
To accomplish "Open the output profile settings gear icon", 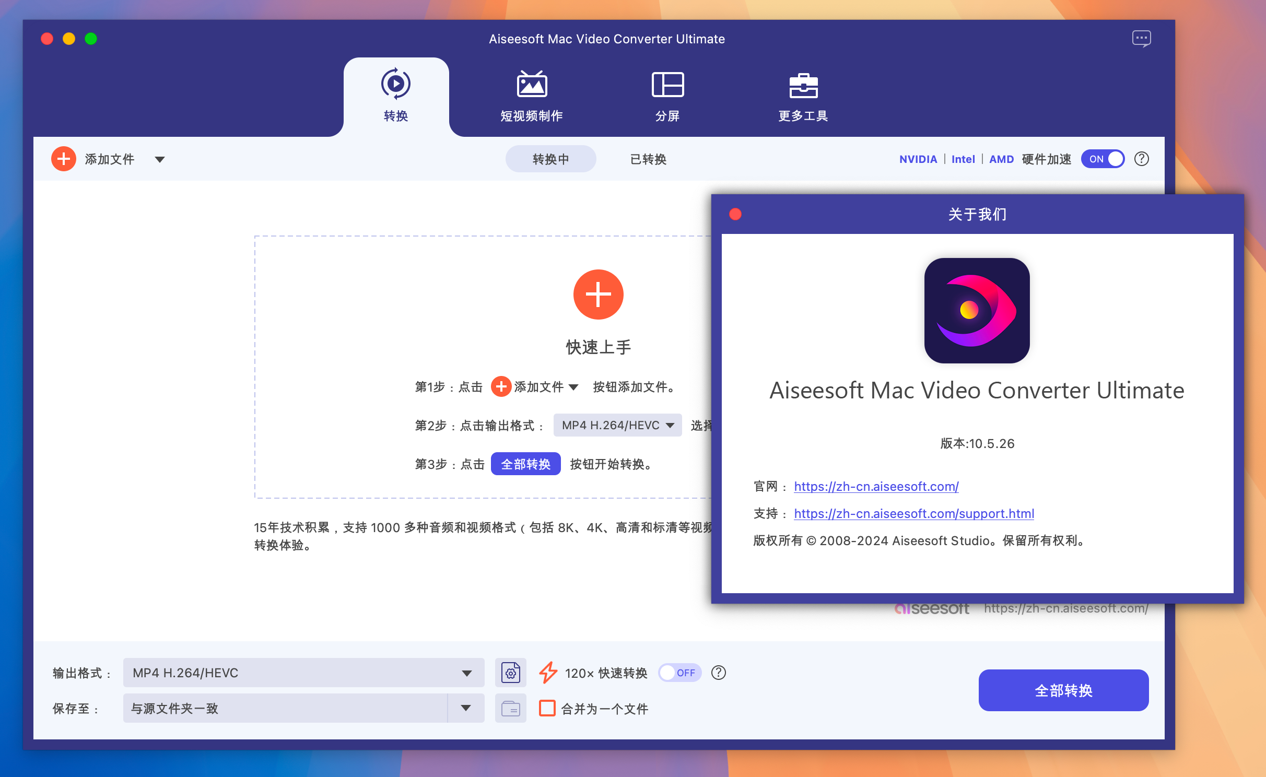I will (x=510, y=673).
